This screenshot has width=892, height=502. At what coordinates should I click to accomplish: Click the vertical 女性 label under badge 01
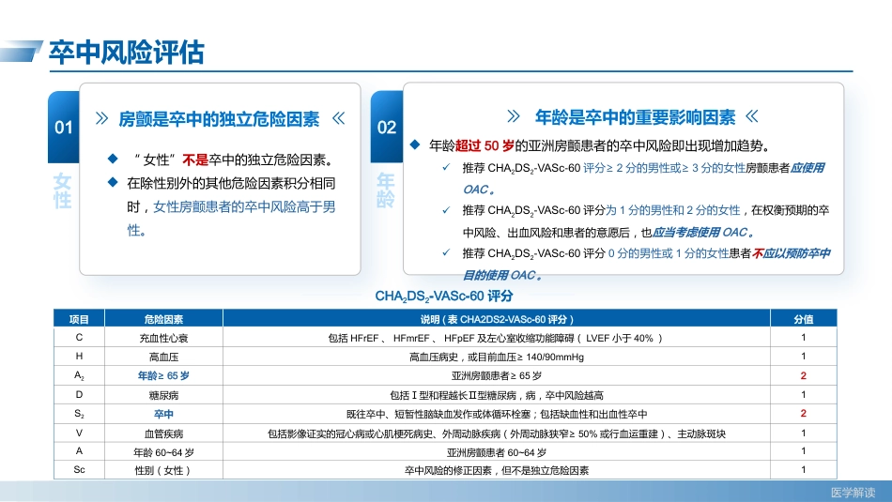[x=63, y=191]
